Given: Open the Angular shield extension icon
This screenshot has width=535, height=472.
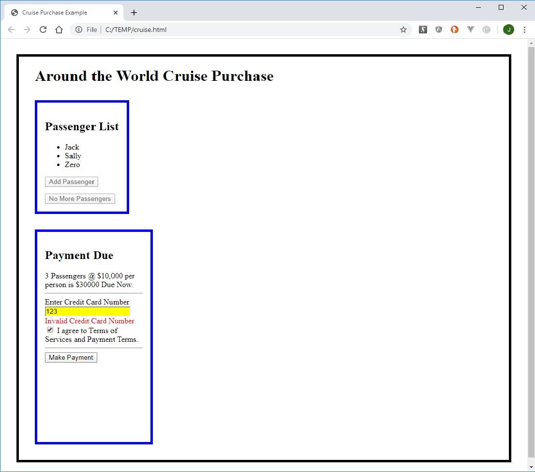Looking at the screenshot, I should (x=439, y=30).
